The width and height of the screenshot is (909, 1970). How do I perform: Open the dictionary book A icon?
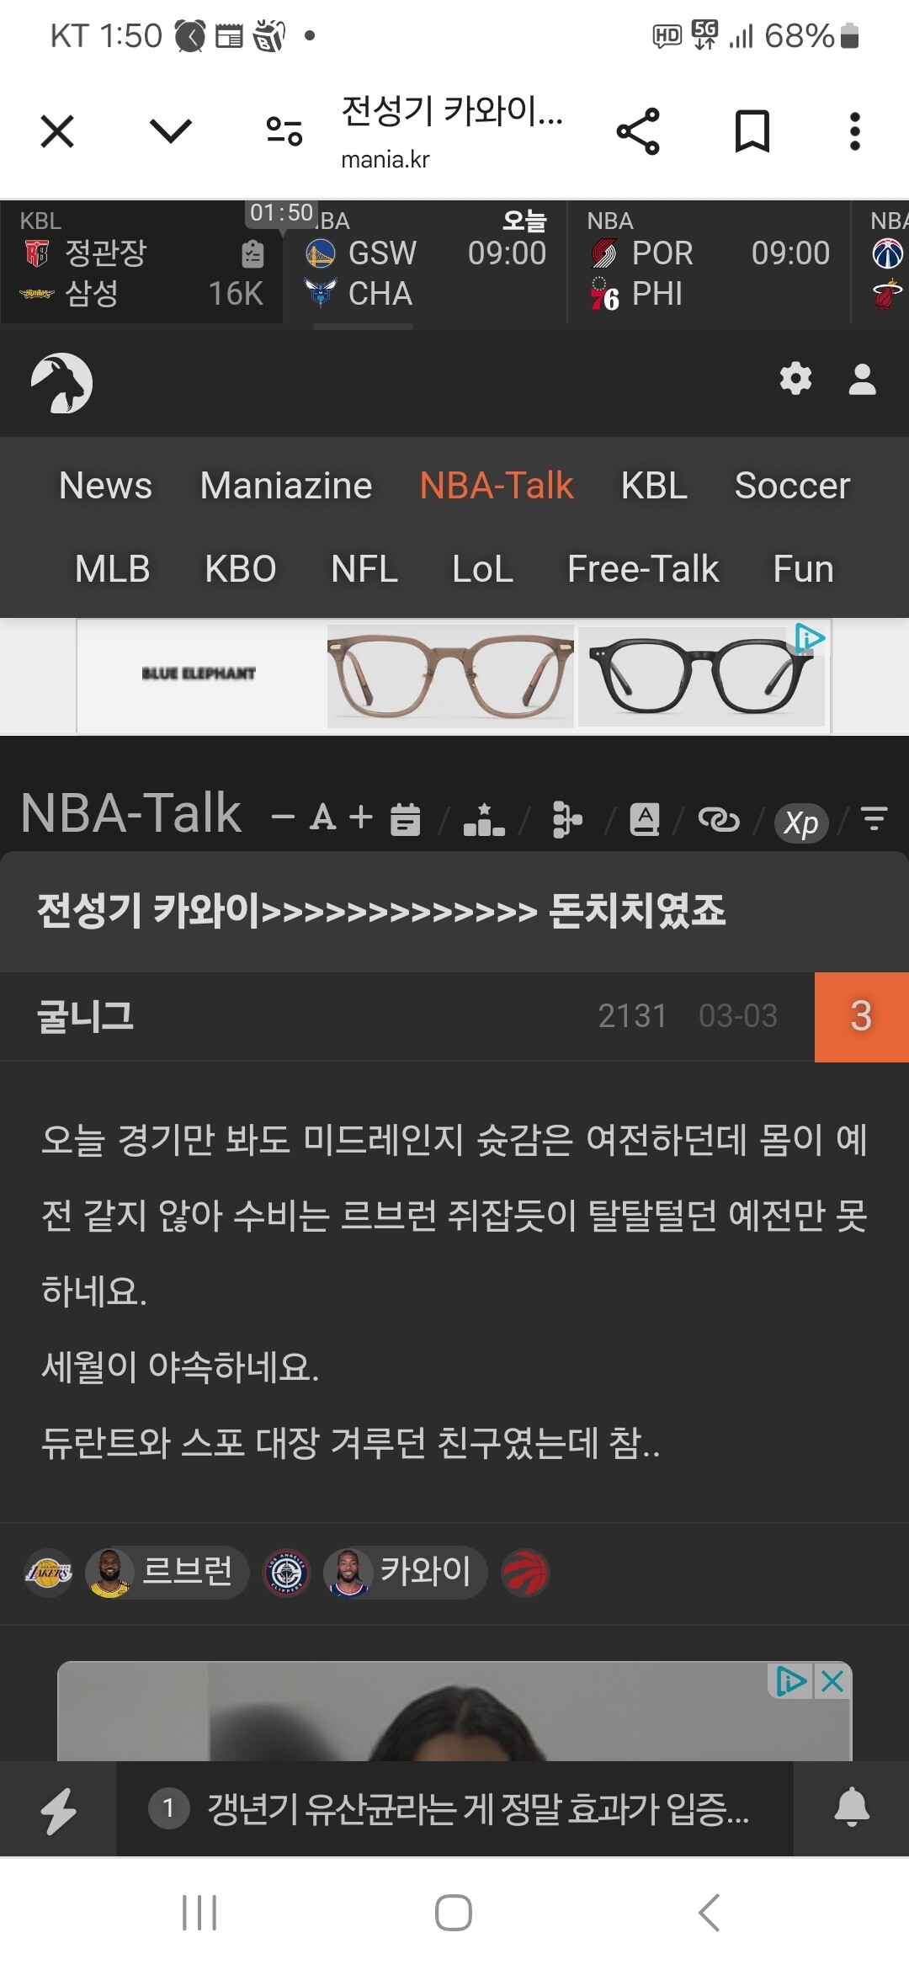pos(645,819)
